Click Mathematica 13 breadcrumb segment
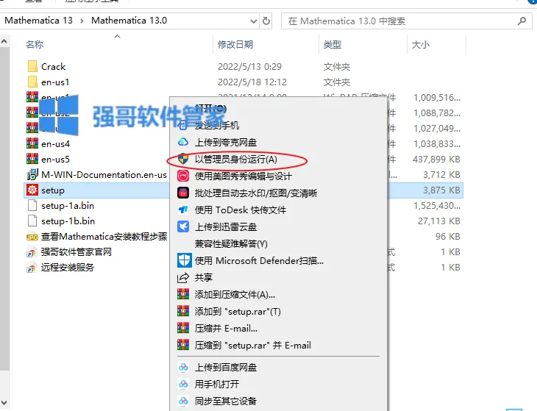 (x=38, y=21)
